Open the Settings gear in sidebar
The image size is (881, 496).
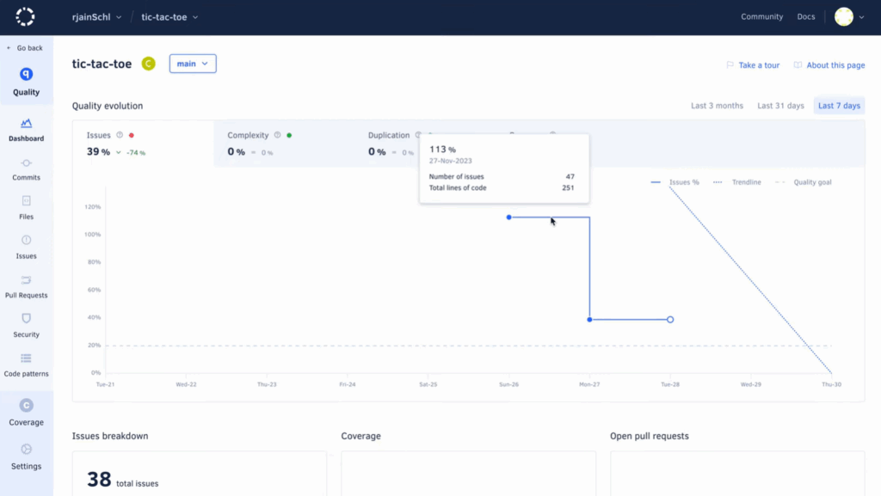click(26, 450)
